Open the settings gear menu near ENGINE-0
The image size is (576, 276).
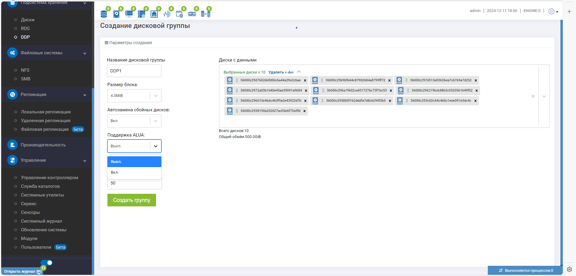tap(553, 11)
